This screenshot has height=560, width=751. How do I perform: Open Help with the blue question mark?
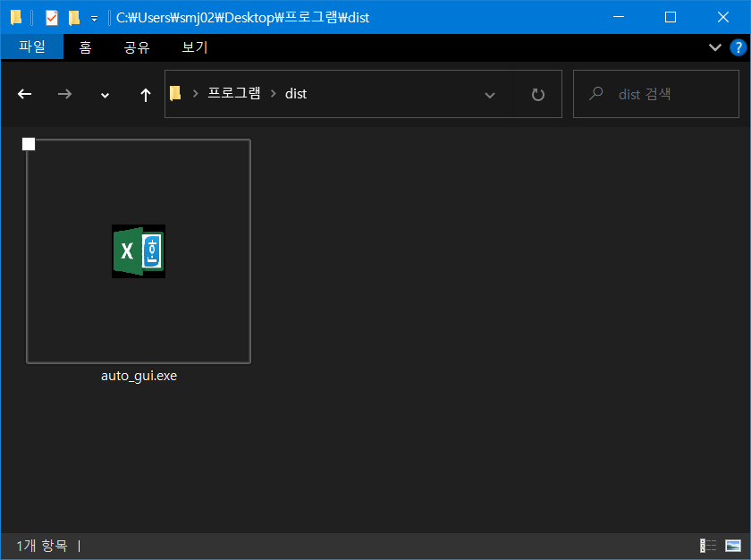[x=738, y=47]
